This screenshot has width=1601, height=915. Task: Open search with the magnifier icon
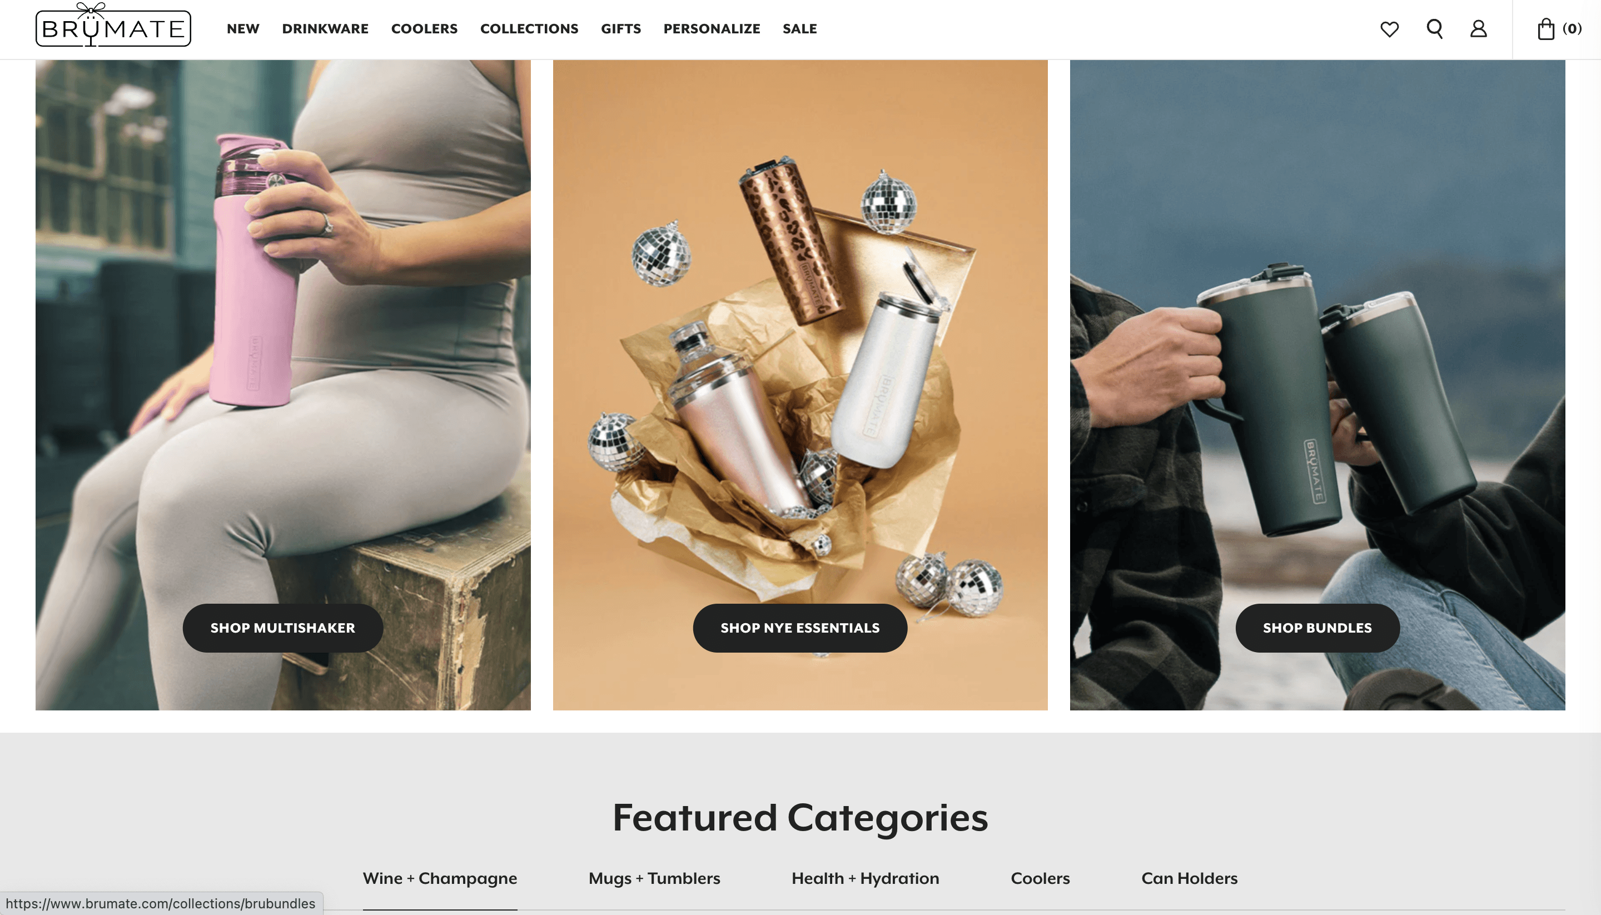point(1434,29)
